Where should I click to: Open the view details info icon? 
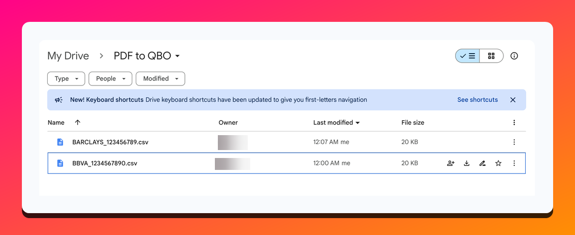pos(514,56)
